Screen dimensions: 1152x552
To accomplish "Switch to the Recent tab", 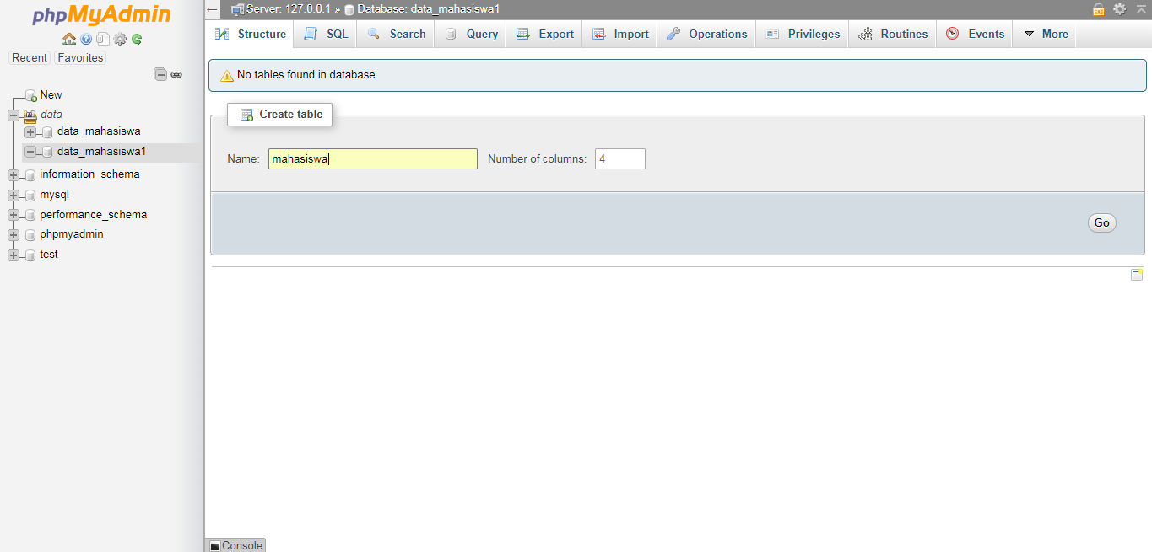I will [x=29, y=57].
